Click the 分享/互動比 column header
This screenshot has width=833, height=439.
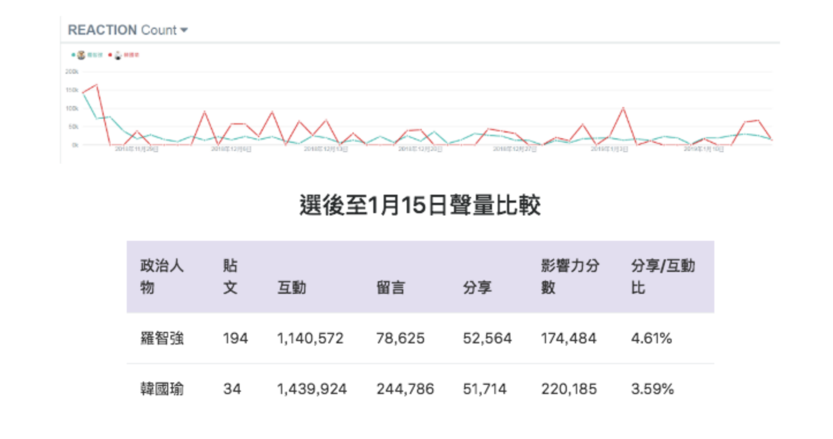point(662,277)
